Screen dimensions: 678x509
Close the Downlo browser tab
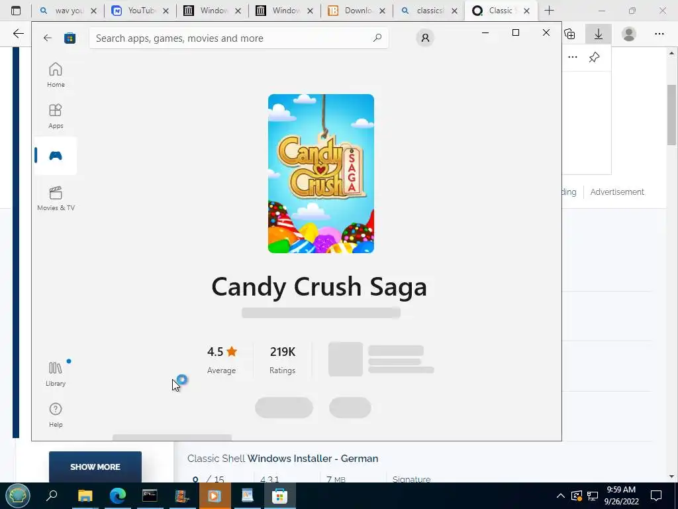(383, 11)
